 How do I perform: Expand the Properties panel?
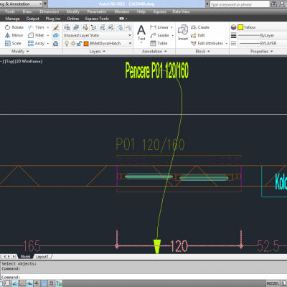[262, 52]
